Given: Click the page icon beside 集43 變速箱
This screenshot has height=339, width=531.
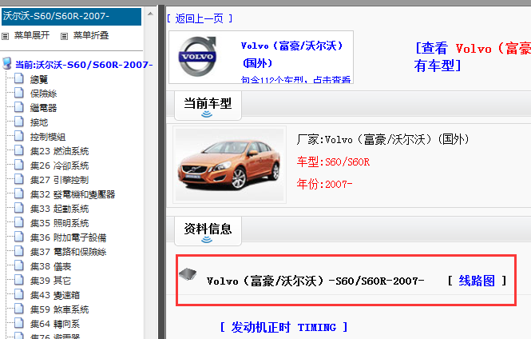Looking at the screenshot, I should (x=19, y=294).
